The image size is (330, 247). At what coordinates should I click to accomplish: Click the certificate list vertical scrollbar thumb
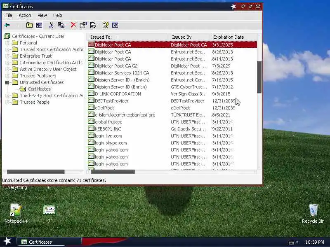259,77
